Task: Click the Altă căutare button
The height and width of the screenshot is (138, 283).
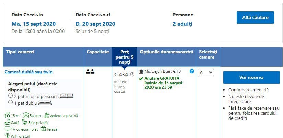Action: [255, 17]
